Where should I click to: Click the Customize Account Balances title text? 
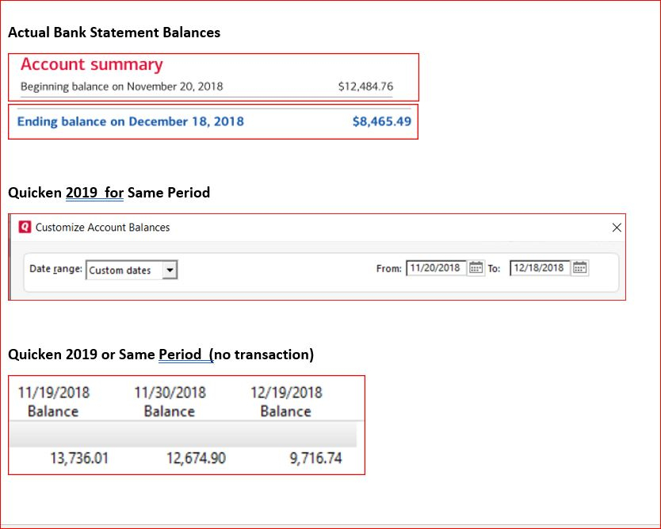(x=102, y=228)
